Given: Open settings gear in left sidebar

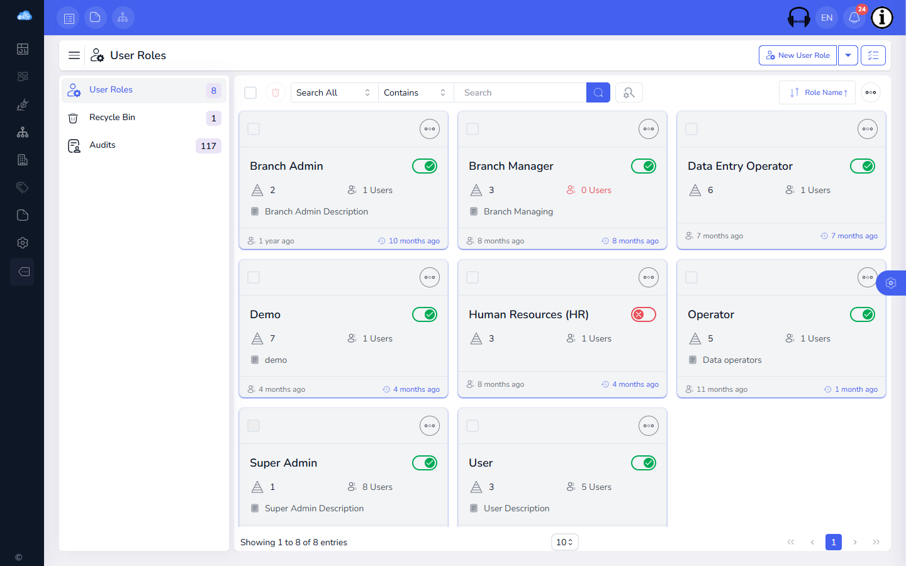Looking at the screenshot, I should (x=23, y=243).
